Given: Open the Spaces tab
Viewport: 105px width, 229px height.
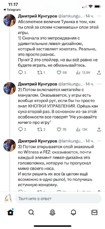Looking at the screenshot, I should coord(52,212).
